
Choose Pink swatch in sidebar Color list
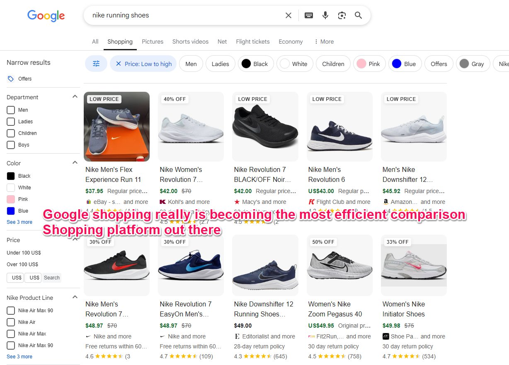tap(11, 199)
